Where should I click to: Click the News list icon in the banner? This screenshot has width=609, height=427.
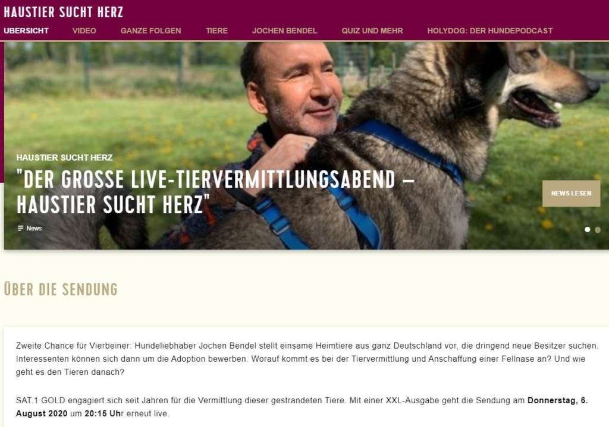(20, 229)
